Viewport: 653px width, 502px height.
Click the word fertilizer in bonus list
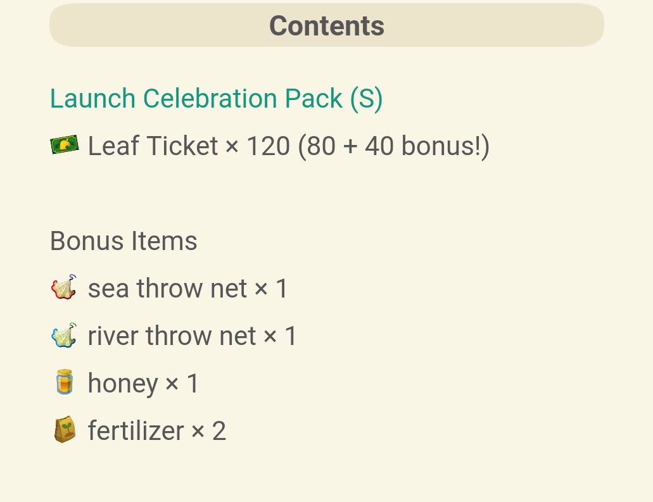(136, 431)
